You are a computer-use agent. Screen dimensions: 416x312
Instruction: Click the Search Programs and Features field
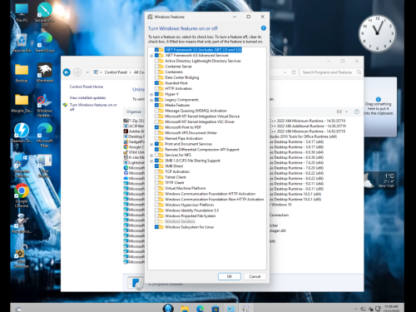[x=328, y=72]
